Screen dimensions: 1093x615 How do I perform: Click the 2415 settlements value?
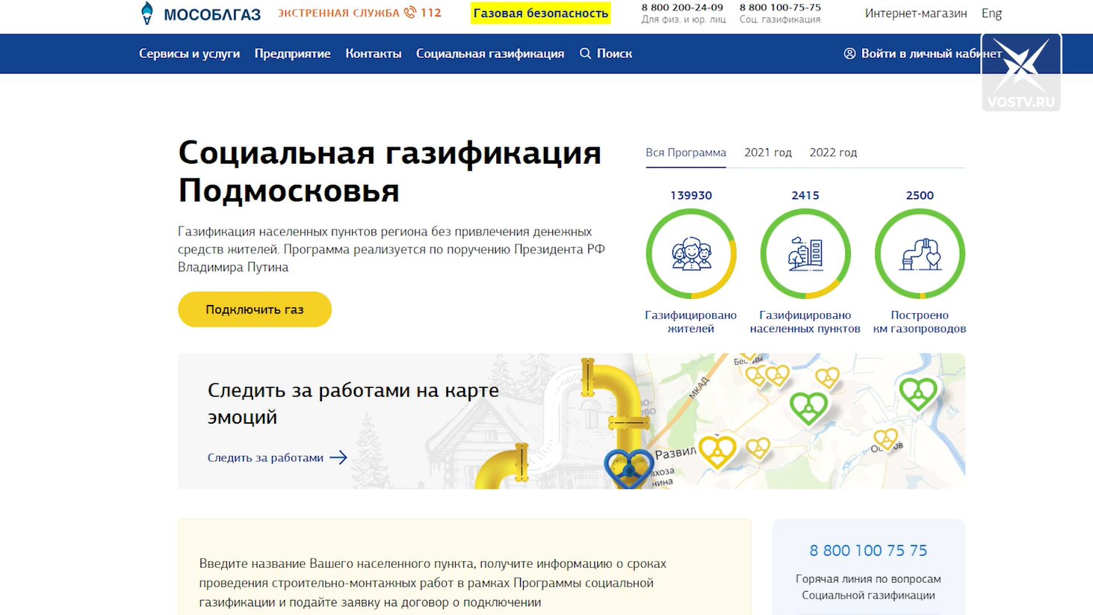click(x=805, y=195)
